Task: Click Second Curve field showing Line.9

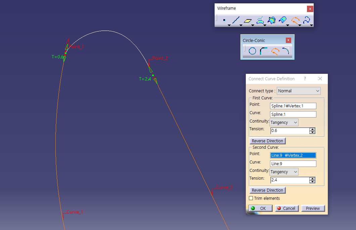Action: pyautogui.click(x=293, y=164)
